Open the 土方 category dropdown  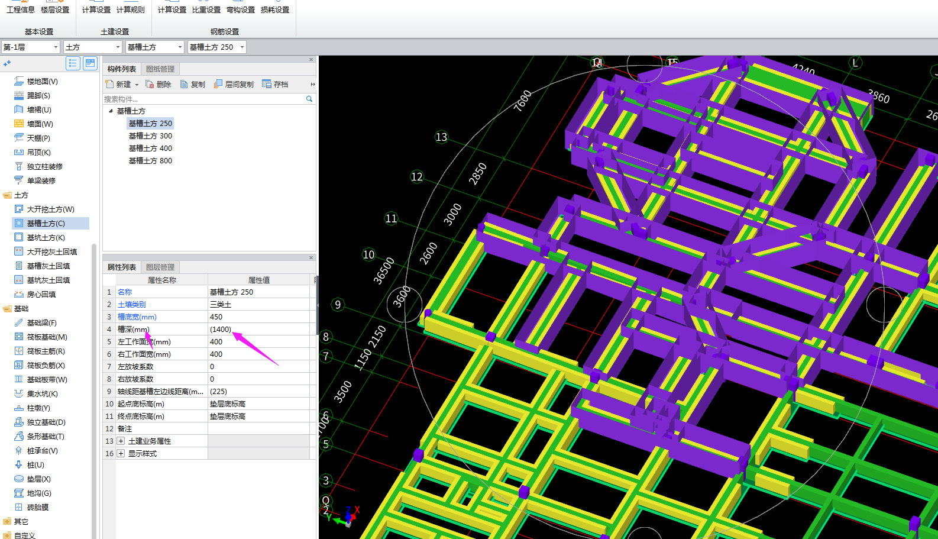(118, 47)
